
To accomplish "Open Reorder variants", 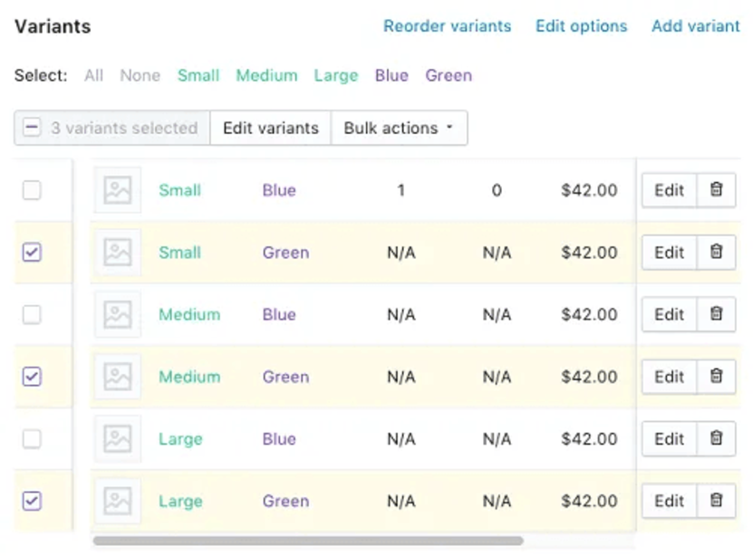I will (446, 26).
